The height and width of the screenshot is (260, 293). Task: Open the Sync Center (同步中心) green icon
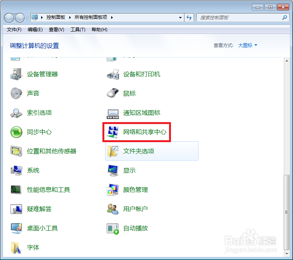pos(16,132)
